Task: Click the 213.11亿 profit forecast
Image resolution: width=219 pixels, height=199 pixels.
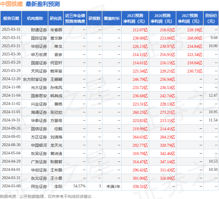Action: [x=167, y=120]
